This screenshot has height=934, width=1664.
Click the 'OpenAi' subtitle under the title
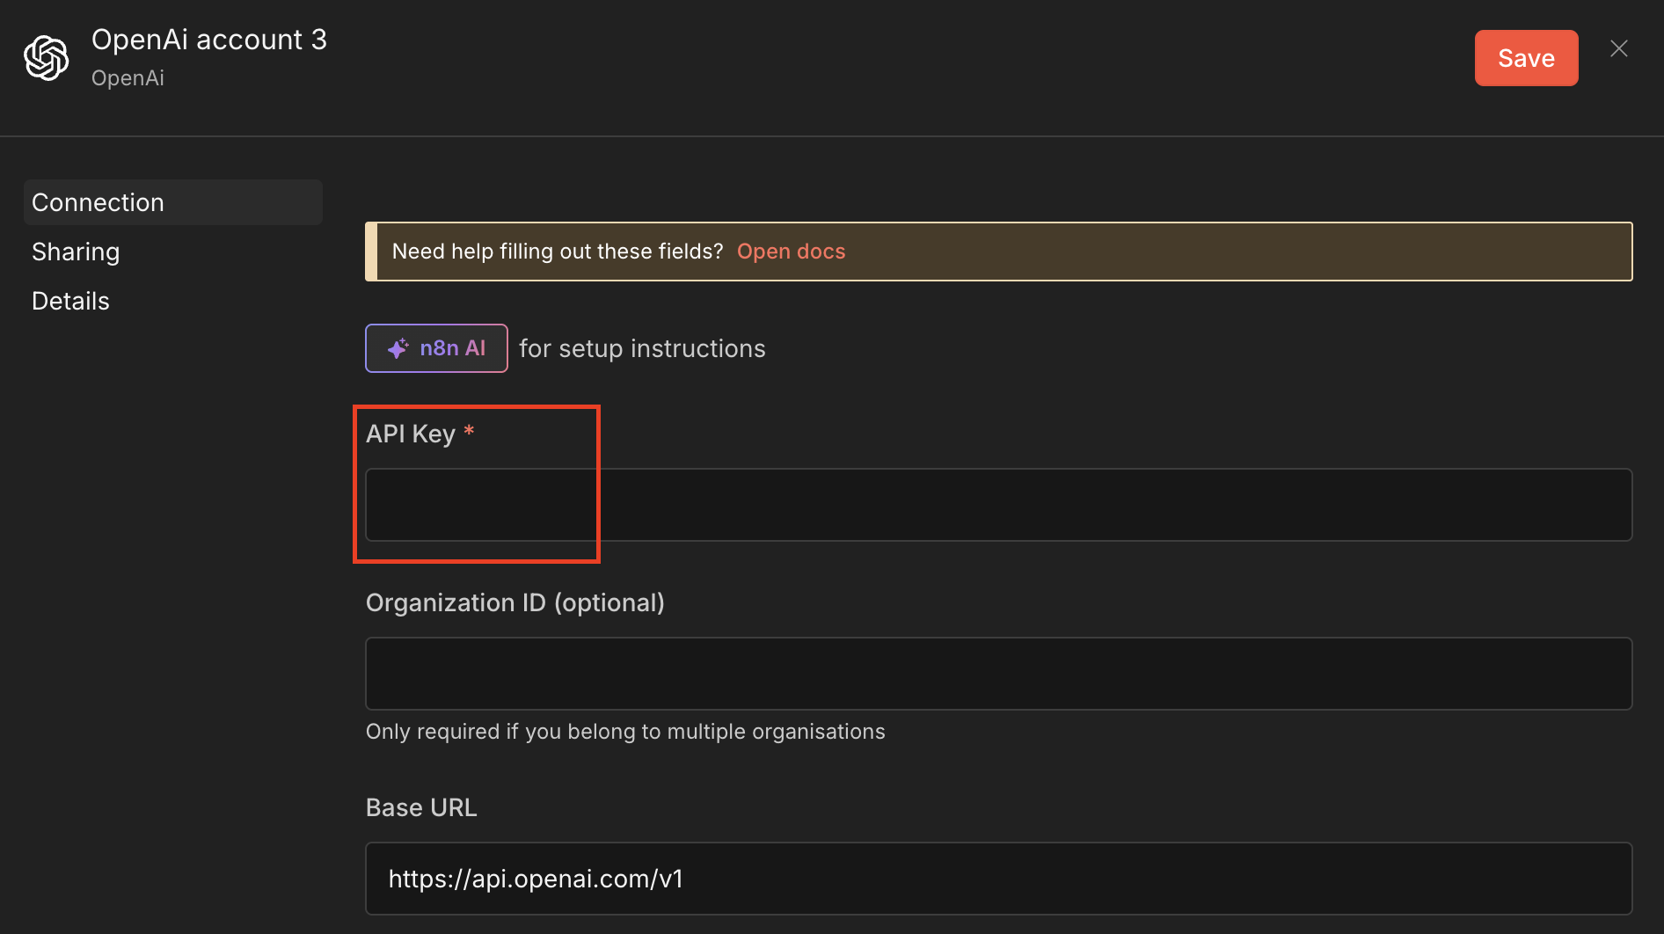click(128, 78)
